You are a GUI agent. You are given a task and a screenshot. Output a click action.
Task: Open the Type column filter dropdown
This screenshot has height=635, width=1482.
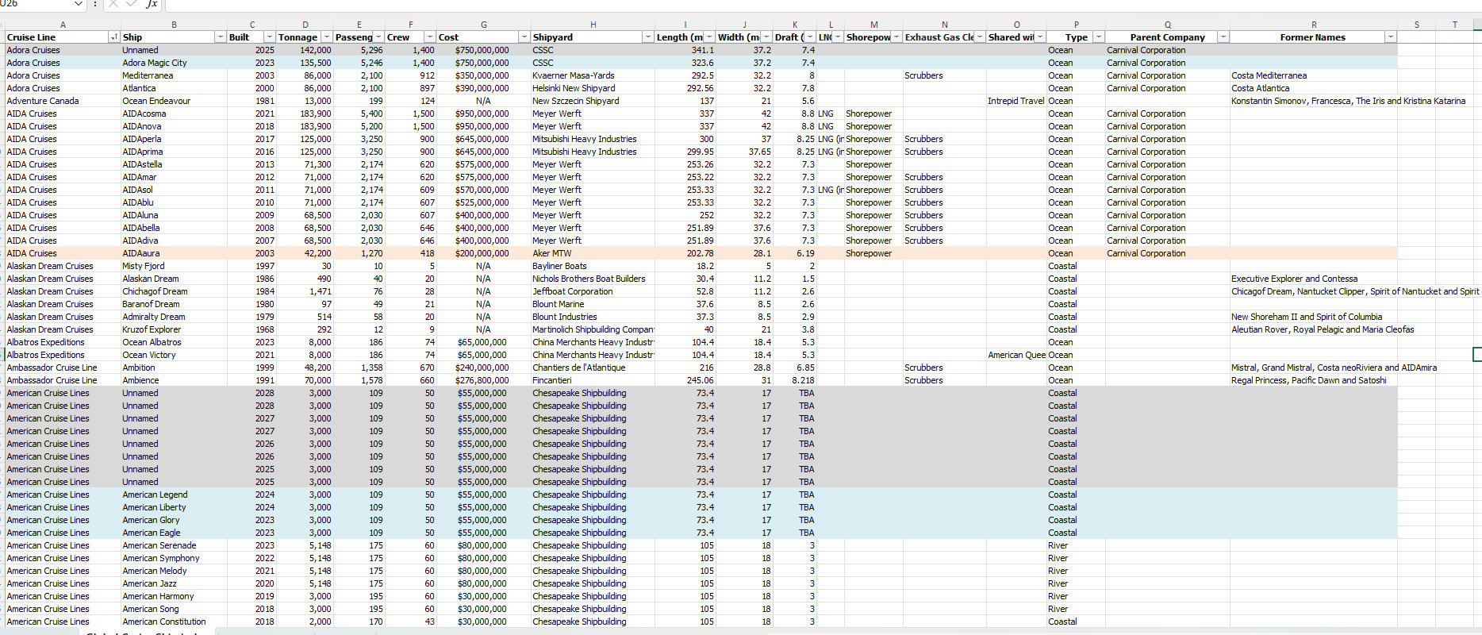pos(1099,37)
